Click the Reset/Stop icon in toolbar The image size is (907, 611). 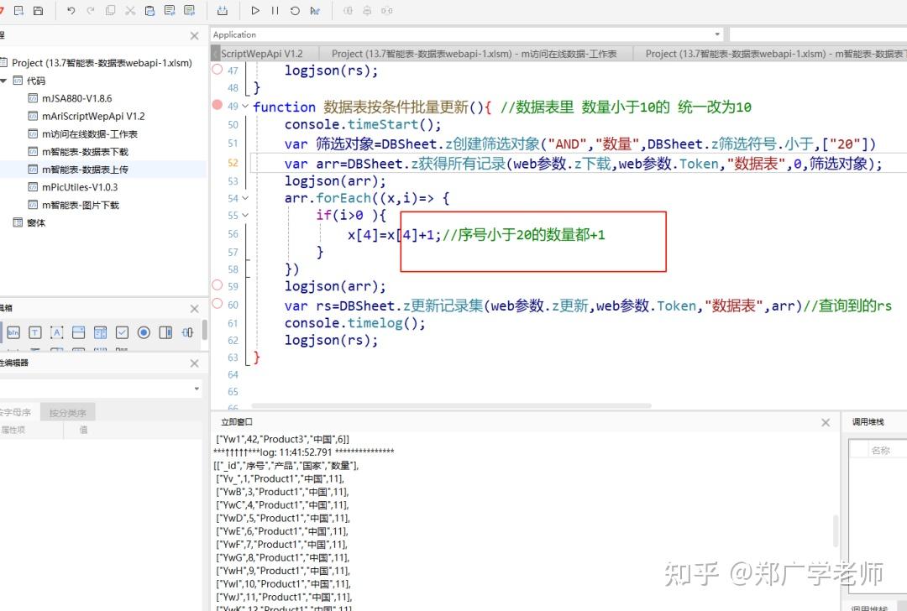[x=295, y=11]
